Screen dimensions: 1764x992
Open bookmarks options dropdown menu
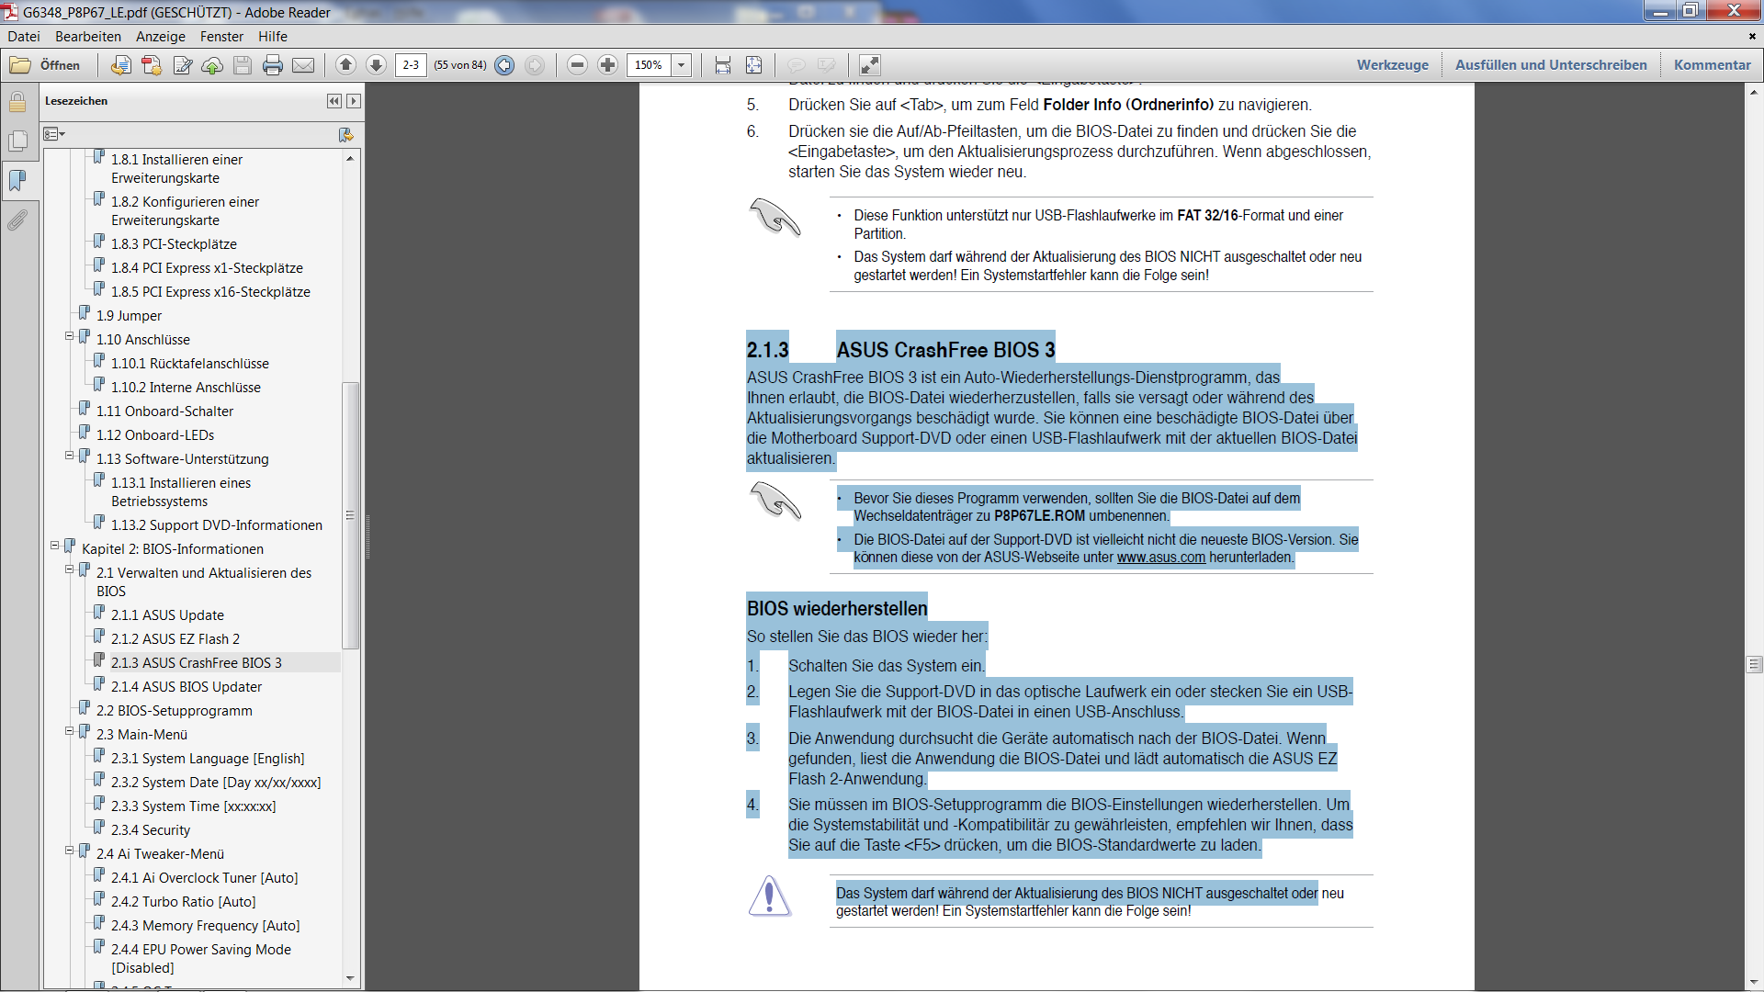coord(54,135)
